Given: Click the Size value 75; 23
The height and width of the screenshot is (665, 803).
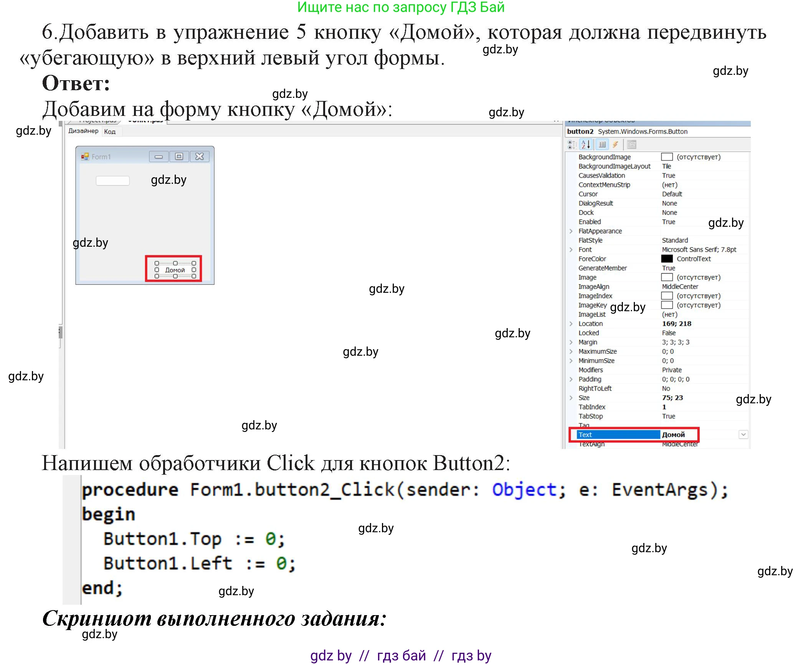Looking at the screenshot, I should (672, 398).
